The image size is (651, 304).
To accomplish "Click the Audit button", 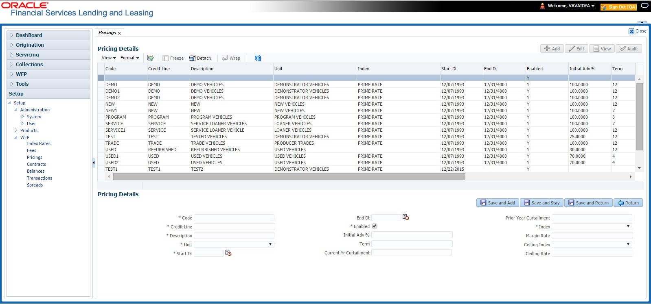I will click(629, 49).
